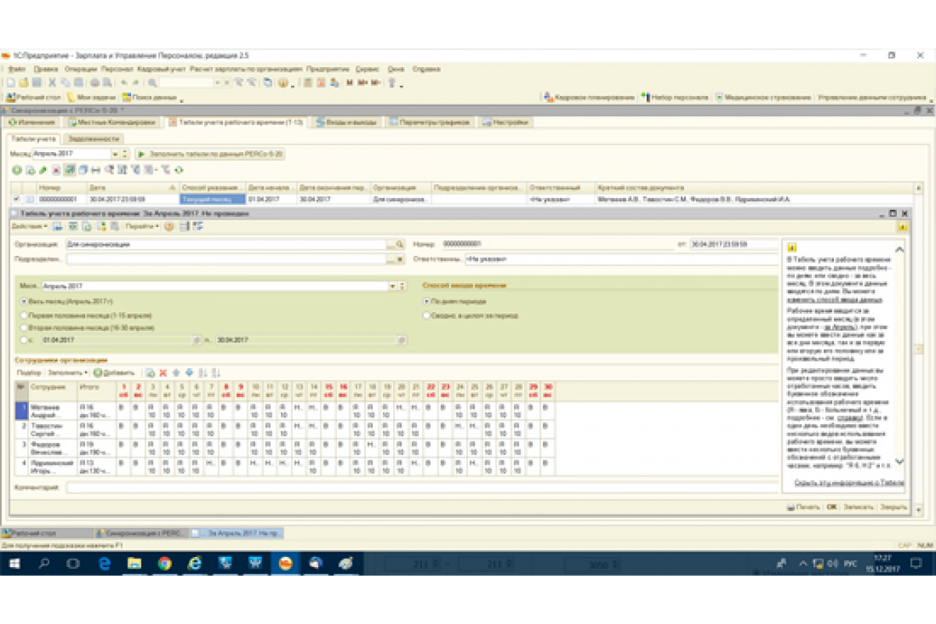Click the Комментарий input field
The width and height of the screenshot is (936, 624).
click(x=422, y=487)
